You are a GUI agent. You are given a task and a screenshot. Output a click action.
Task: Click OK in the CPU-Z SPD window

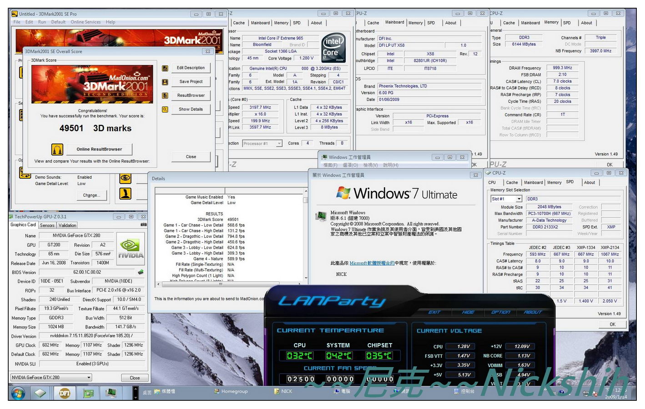(x=612, y=324)
